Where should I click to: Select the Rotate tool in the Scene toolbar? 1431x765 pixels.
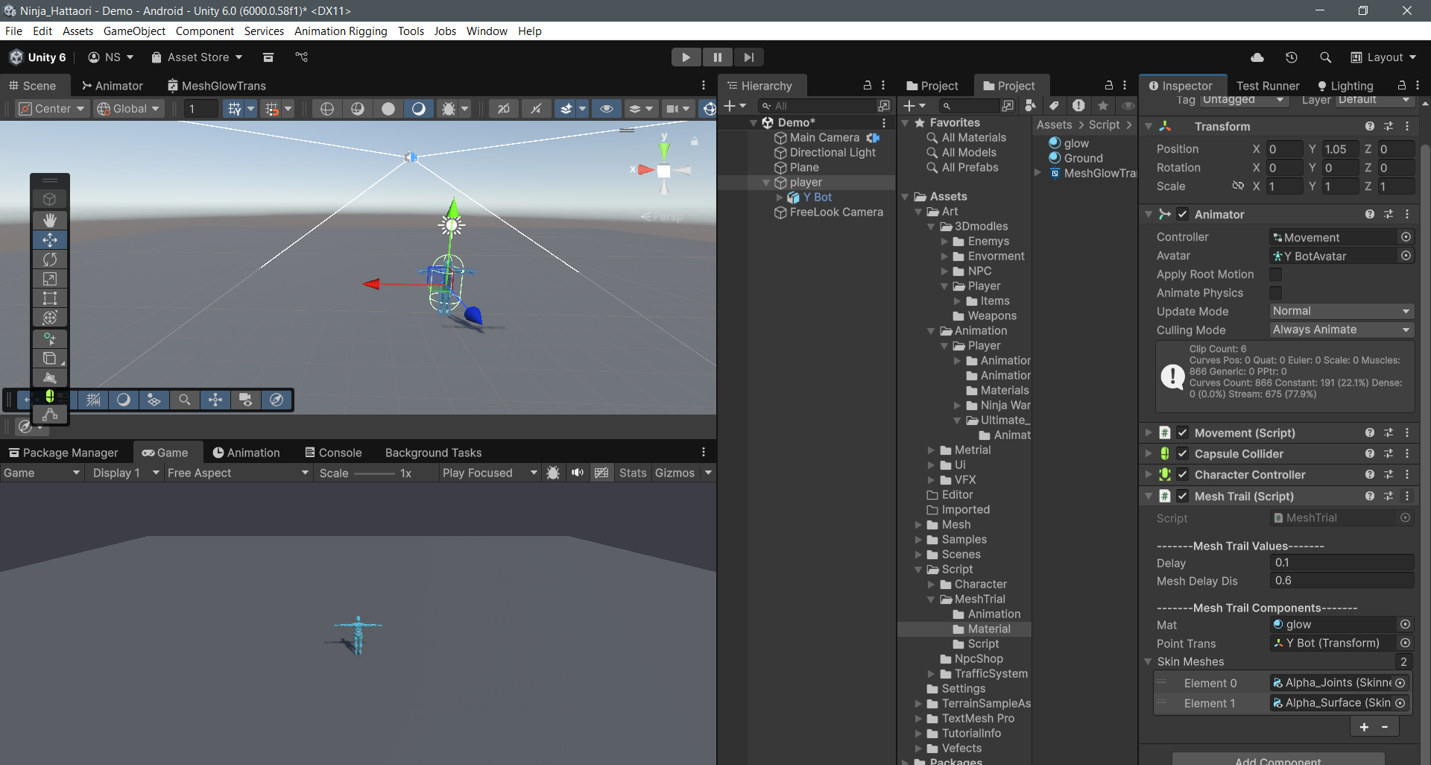tap(50, 259)
